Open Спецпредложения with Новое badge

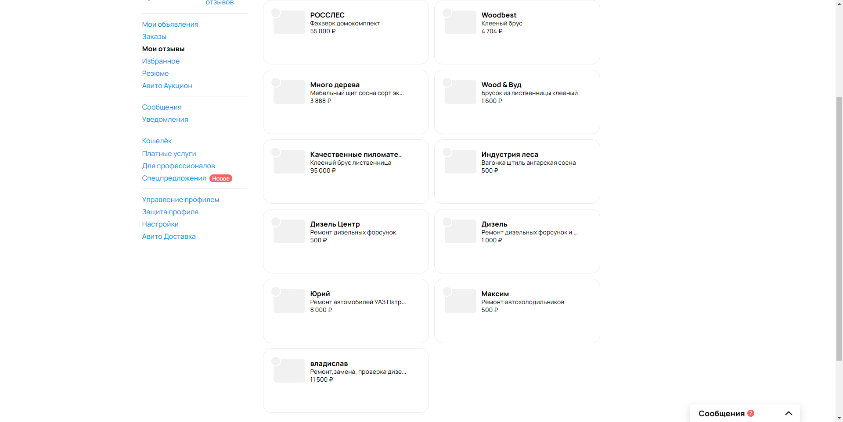(x=174, y=178)
